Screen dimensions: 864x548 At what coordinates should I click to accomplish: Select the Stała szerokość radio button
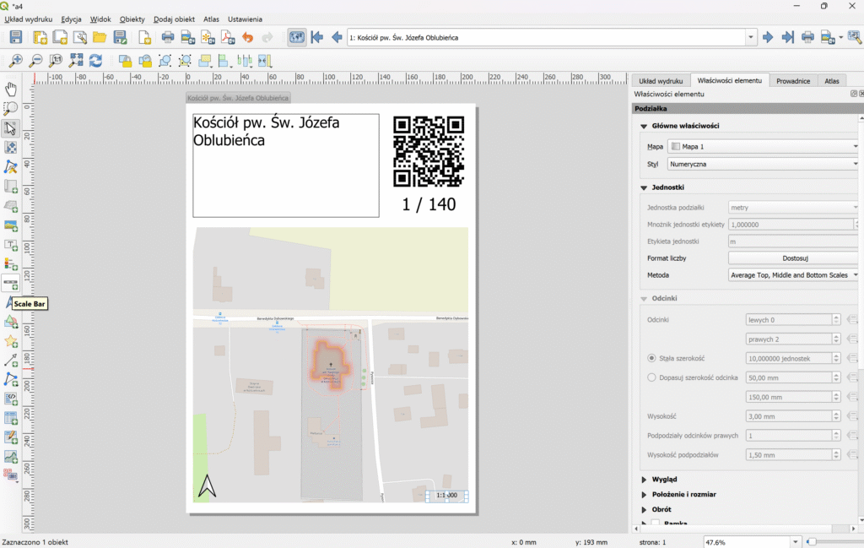(651, 359)
